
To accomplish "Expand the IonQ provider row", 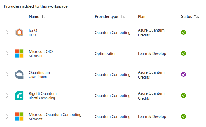I will [x=7, y=32].
